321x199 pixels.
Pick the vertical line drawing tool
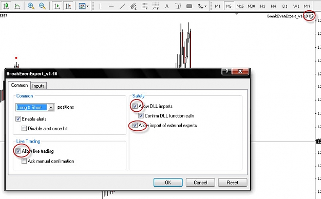pos(100,6)
